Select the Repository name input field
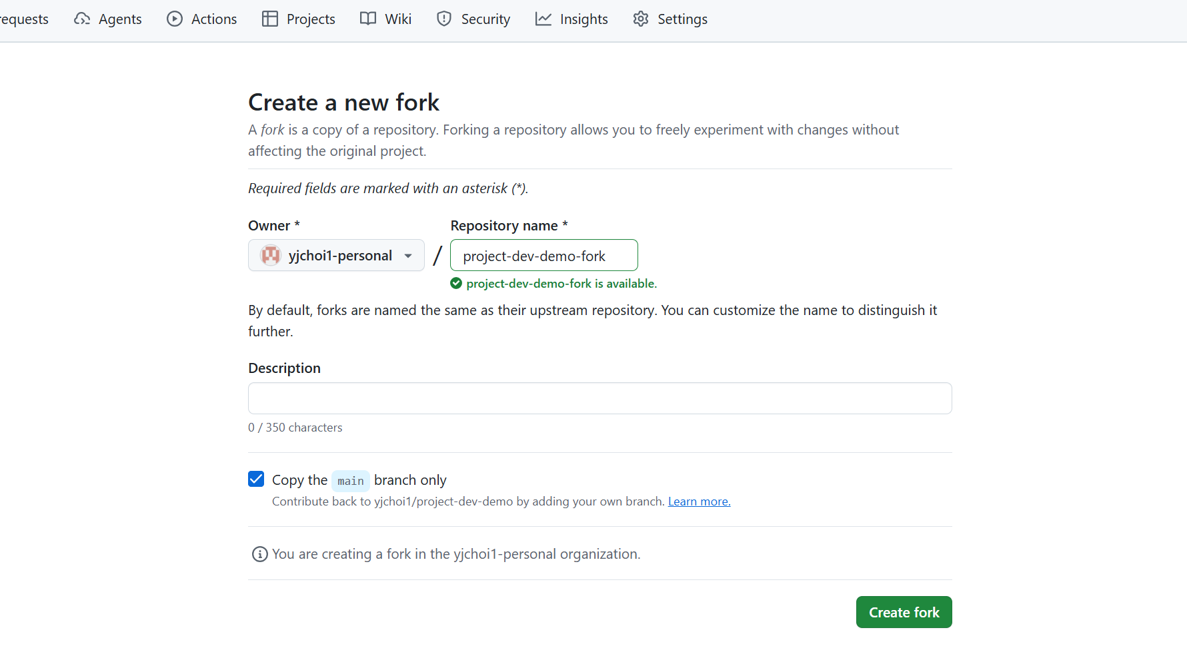The image size is (1187, 660). [x=543, y=255]
